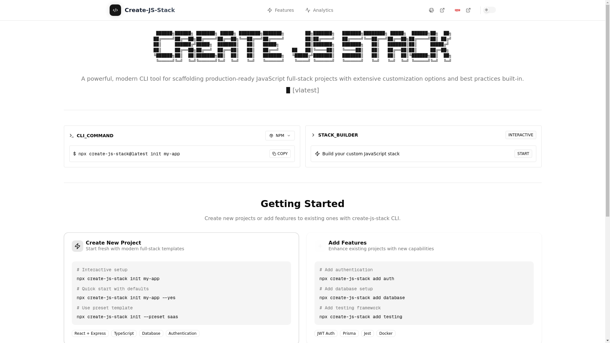Viewport: 610px width, 343px height.
Task: Click the plus icon of Add Features card
Action: point(320,246)
